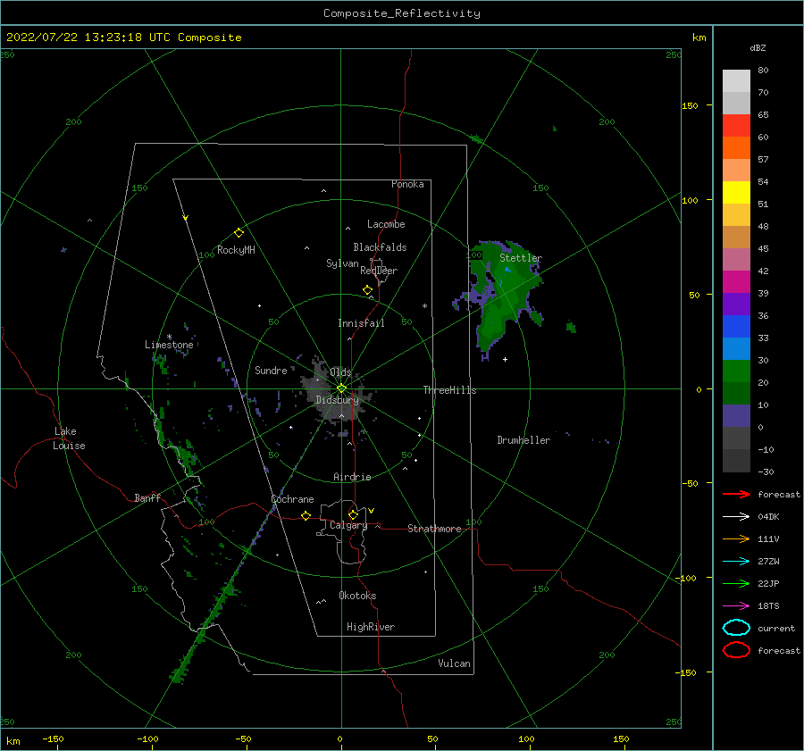Pick the purple swatch below 39 dBZ
Image resolution: width=804 pixels, height=751 pixels.
736,304
